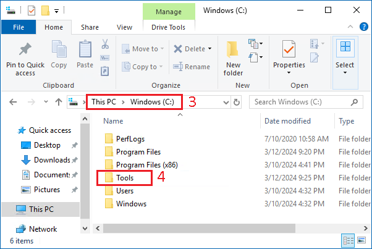Click Quick Access Toolbar new folder icon
The width and height of the screenshot is (372, 249).
[45, 11]
